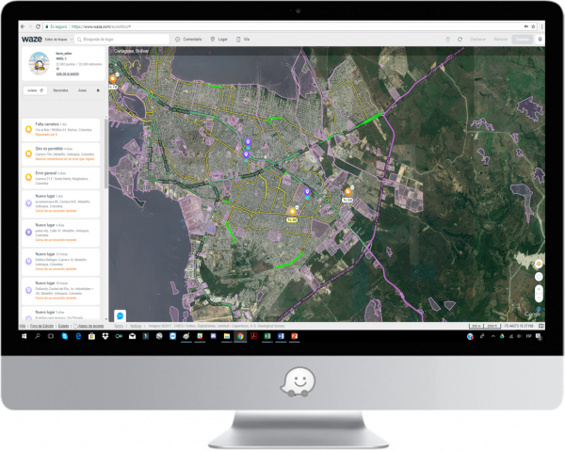
Task: Switch to the Áreas tab
Action: click(82, 90)
